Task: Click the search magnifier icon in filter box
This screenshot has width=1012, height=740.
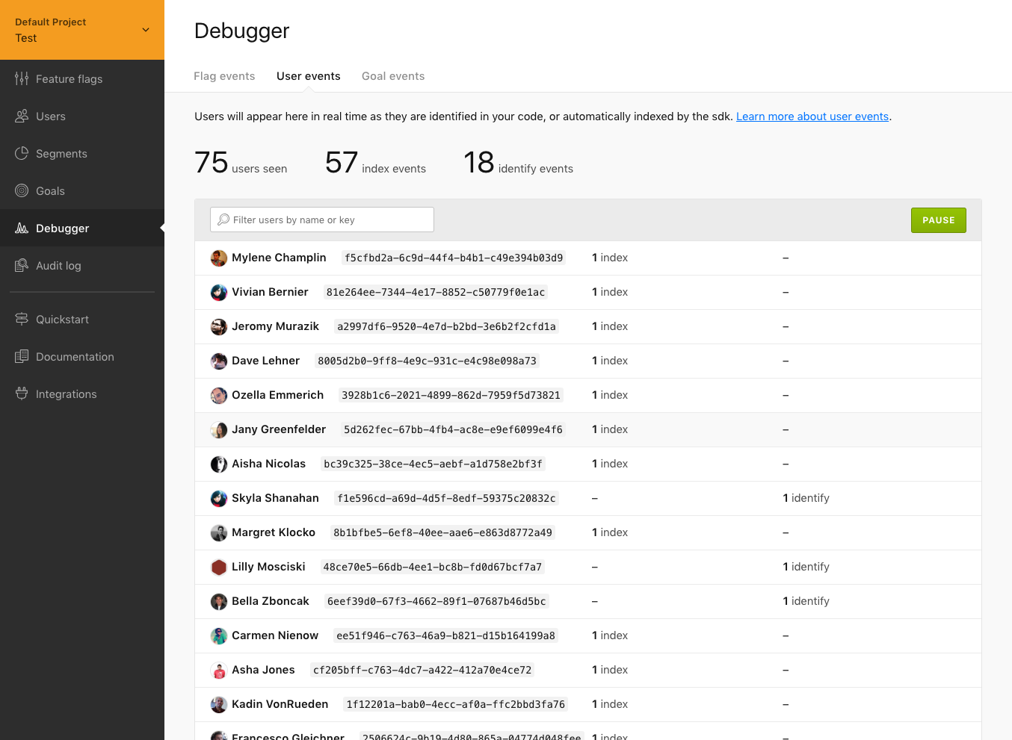Action: pos(223,220)
